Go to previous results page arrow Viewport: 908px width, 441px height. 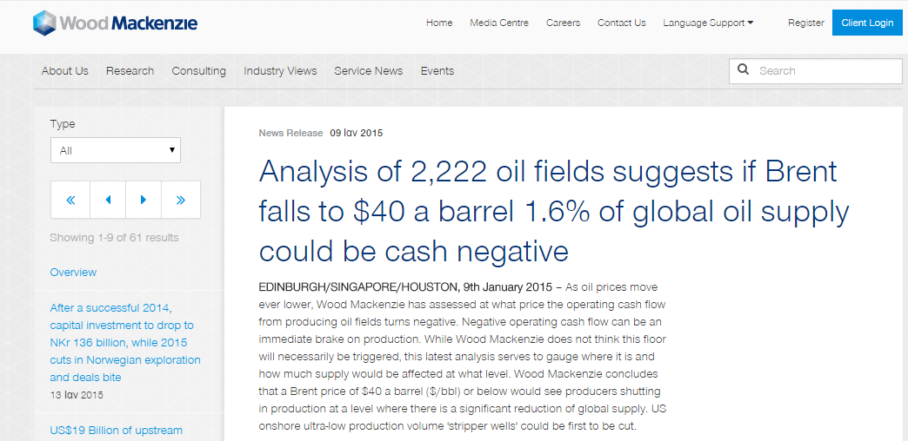click(108, 200)
